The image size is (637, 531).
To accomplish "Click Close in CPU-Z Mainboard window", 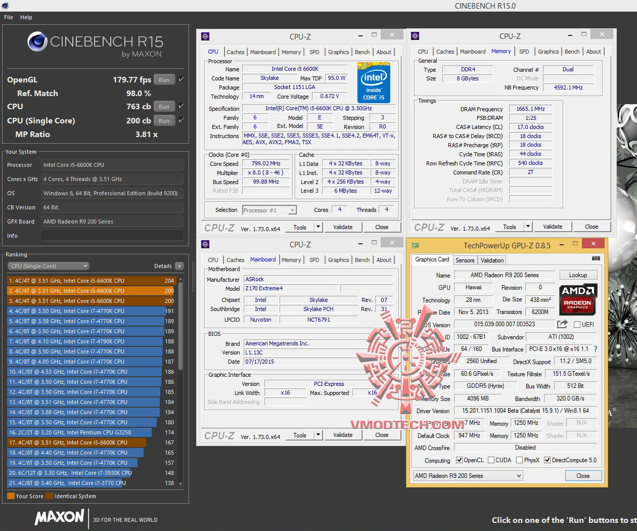I will pyautogui.click(x=382, y=435).
